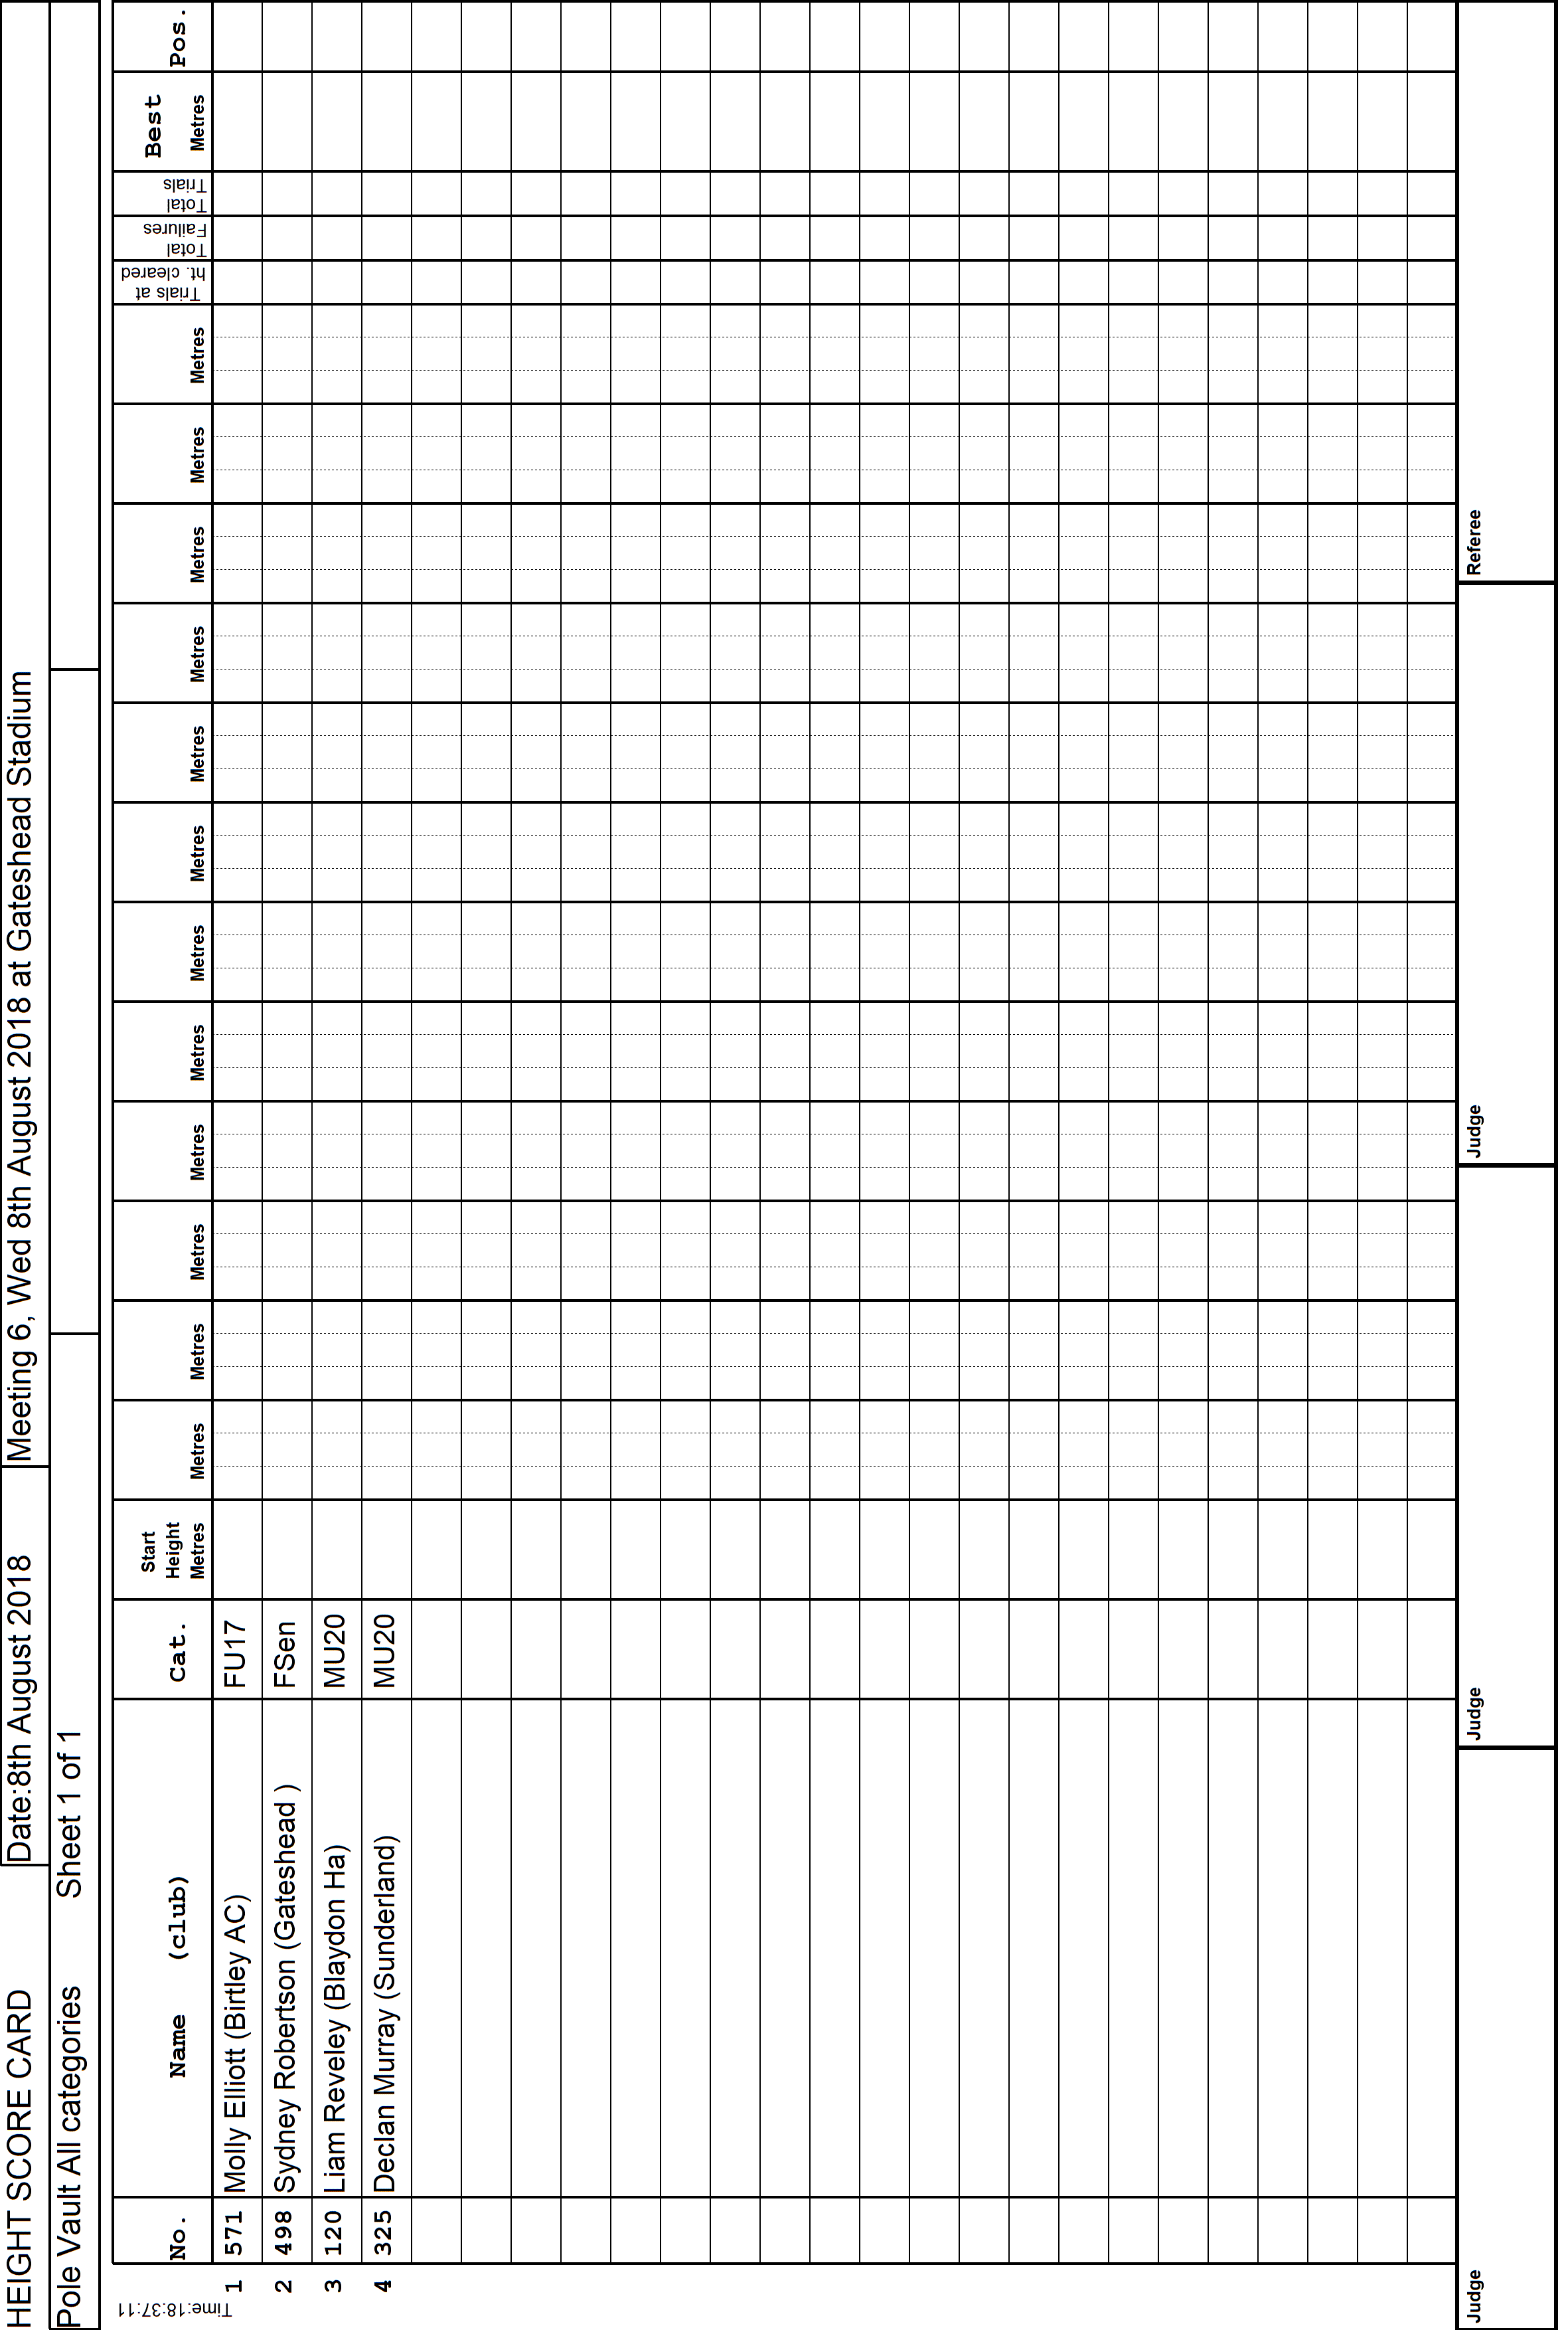Screen dimensions: 1568x2330
Task: Click Pos. cell for Molly Elliott
Action: pyautogui.click(x=237, y=37)
